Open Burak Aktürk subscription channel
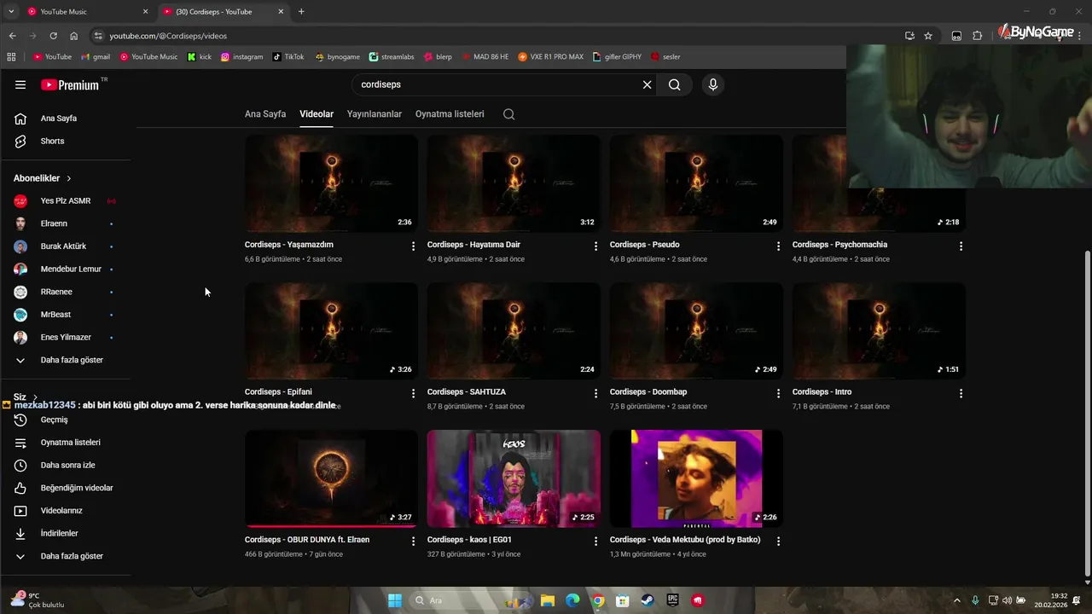The width and height of the screenshot is (1092, 614). click(65, 246)
